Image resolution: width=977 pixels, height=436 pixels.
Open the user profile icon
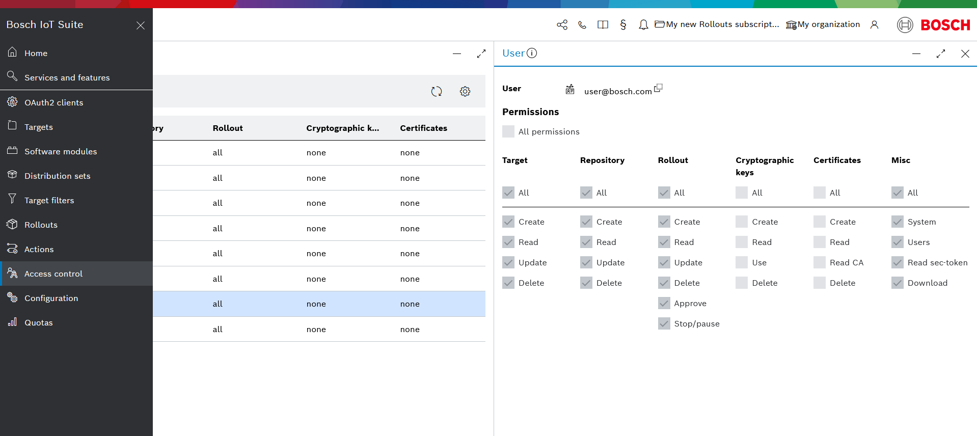(874, 25)
